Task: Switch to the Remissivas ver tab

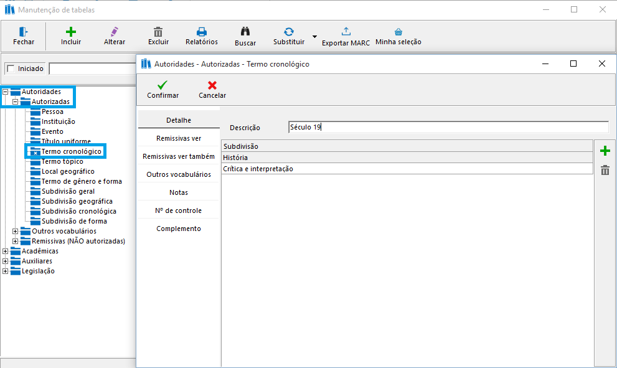Action: tap(179, 138)
